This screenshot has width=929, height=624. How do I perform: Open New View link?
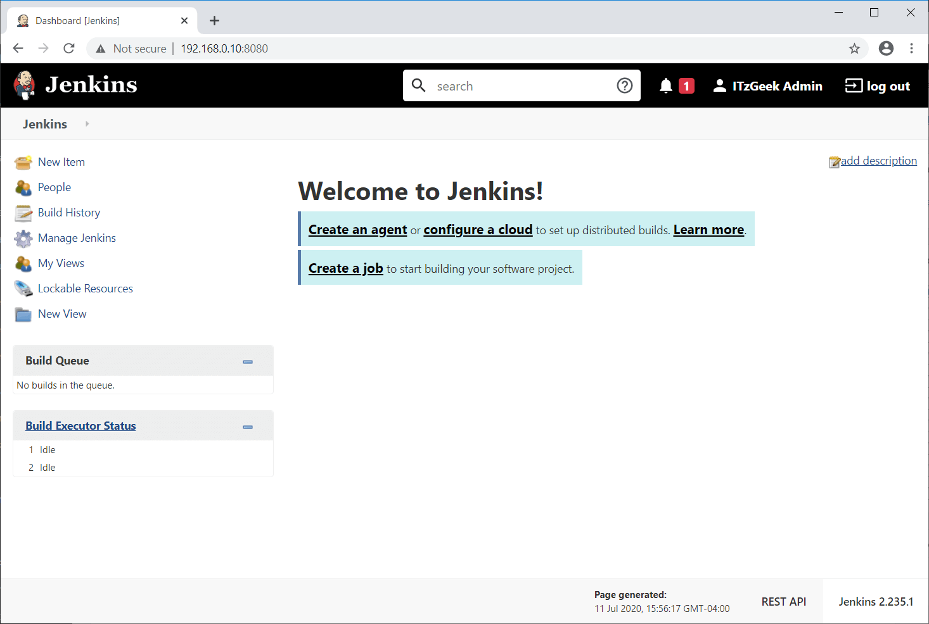[62, 314]
